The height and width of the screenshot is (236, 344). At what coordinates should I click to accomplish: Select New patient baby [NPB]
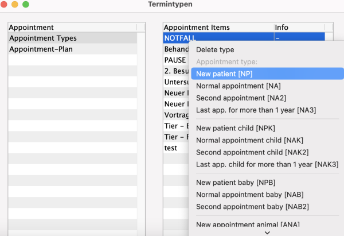(236, 183)
